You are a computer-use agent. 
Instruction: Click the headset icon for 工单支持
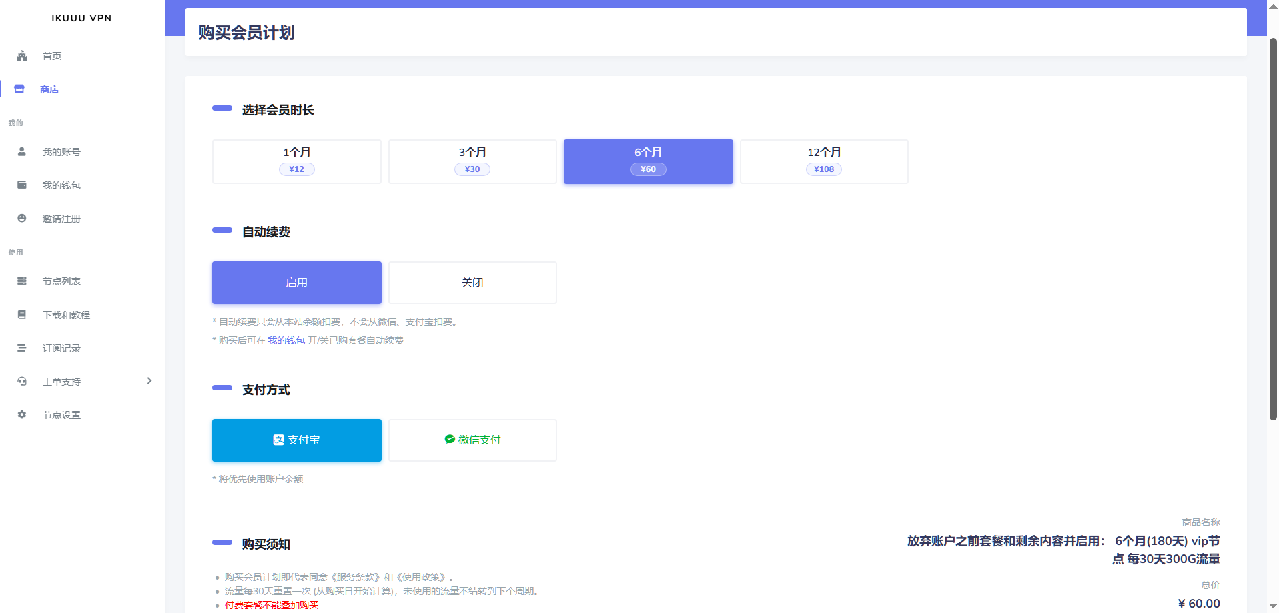pos(22,382)
